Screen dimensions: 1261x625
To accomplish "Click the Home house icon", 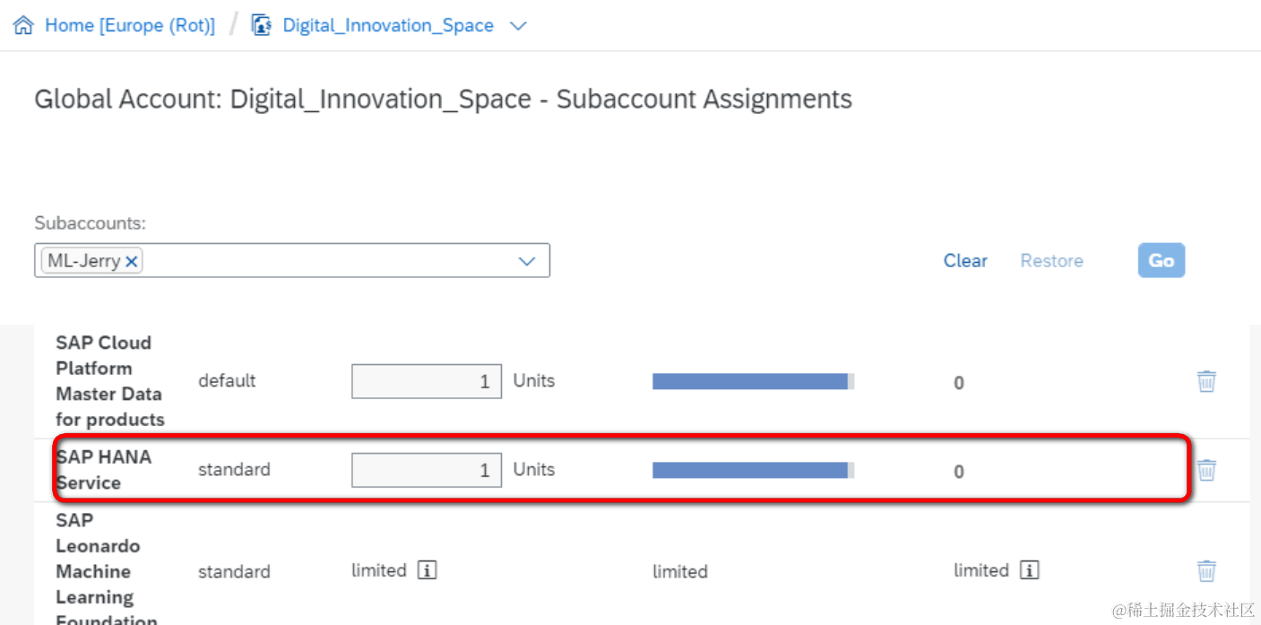I will 23,25.
